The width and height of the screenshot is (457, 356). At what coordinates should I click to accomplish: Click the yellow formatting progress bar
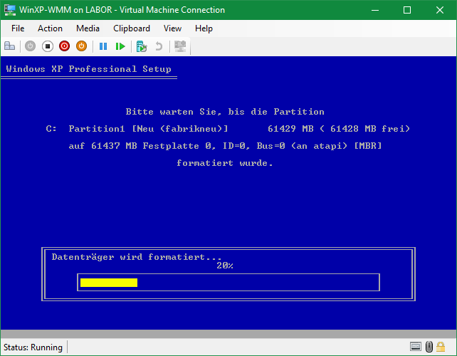coord(108,283)
